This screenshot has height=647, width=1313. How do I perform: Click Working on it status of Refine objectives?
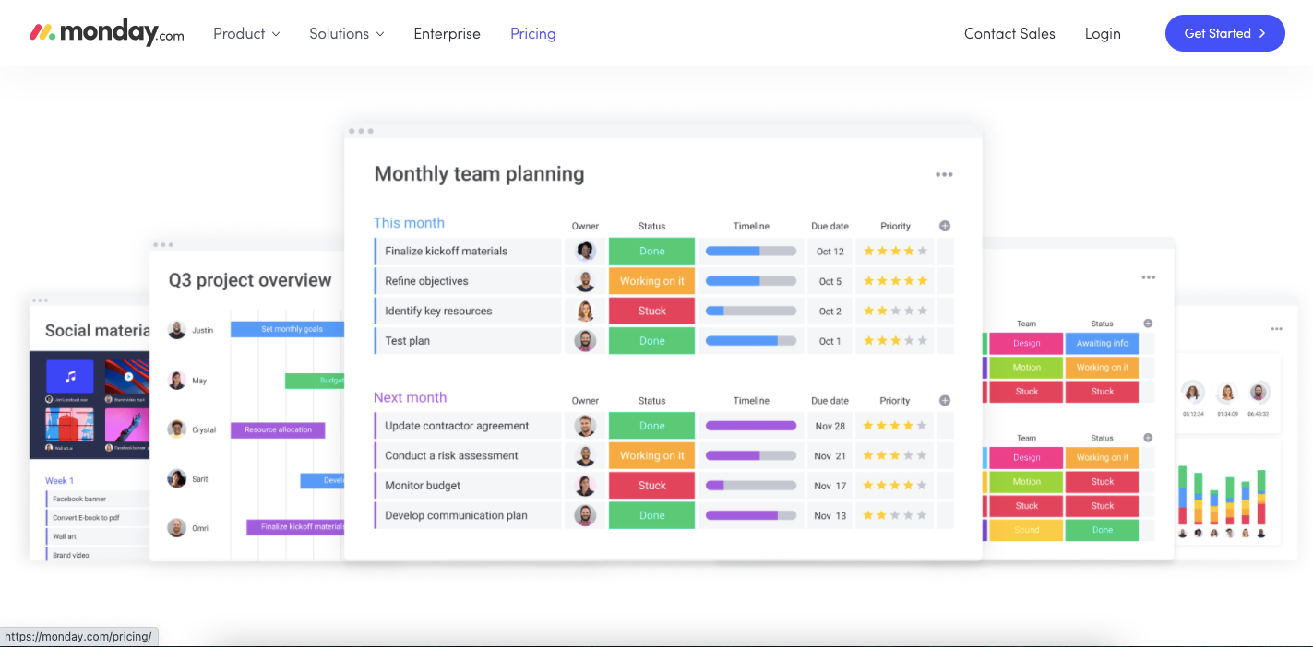click(651, 281)
